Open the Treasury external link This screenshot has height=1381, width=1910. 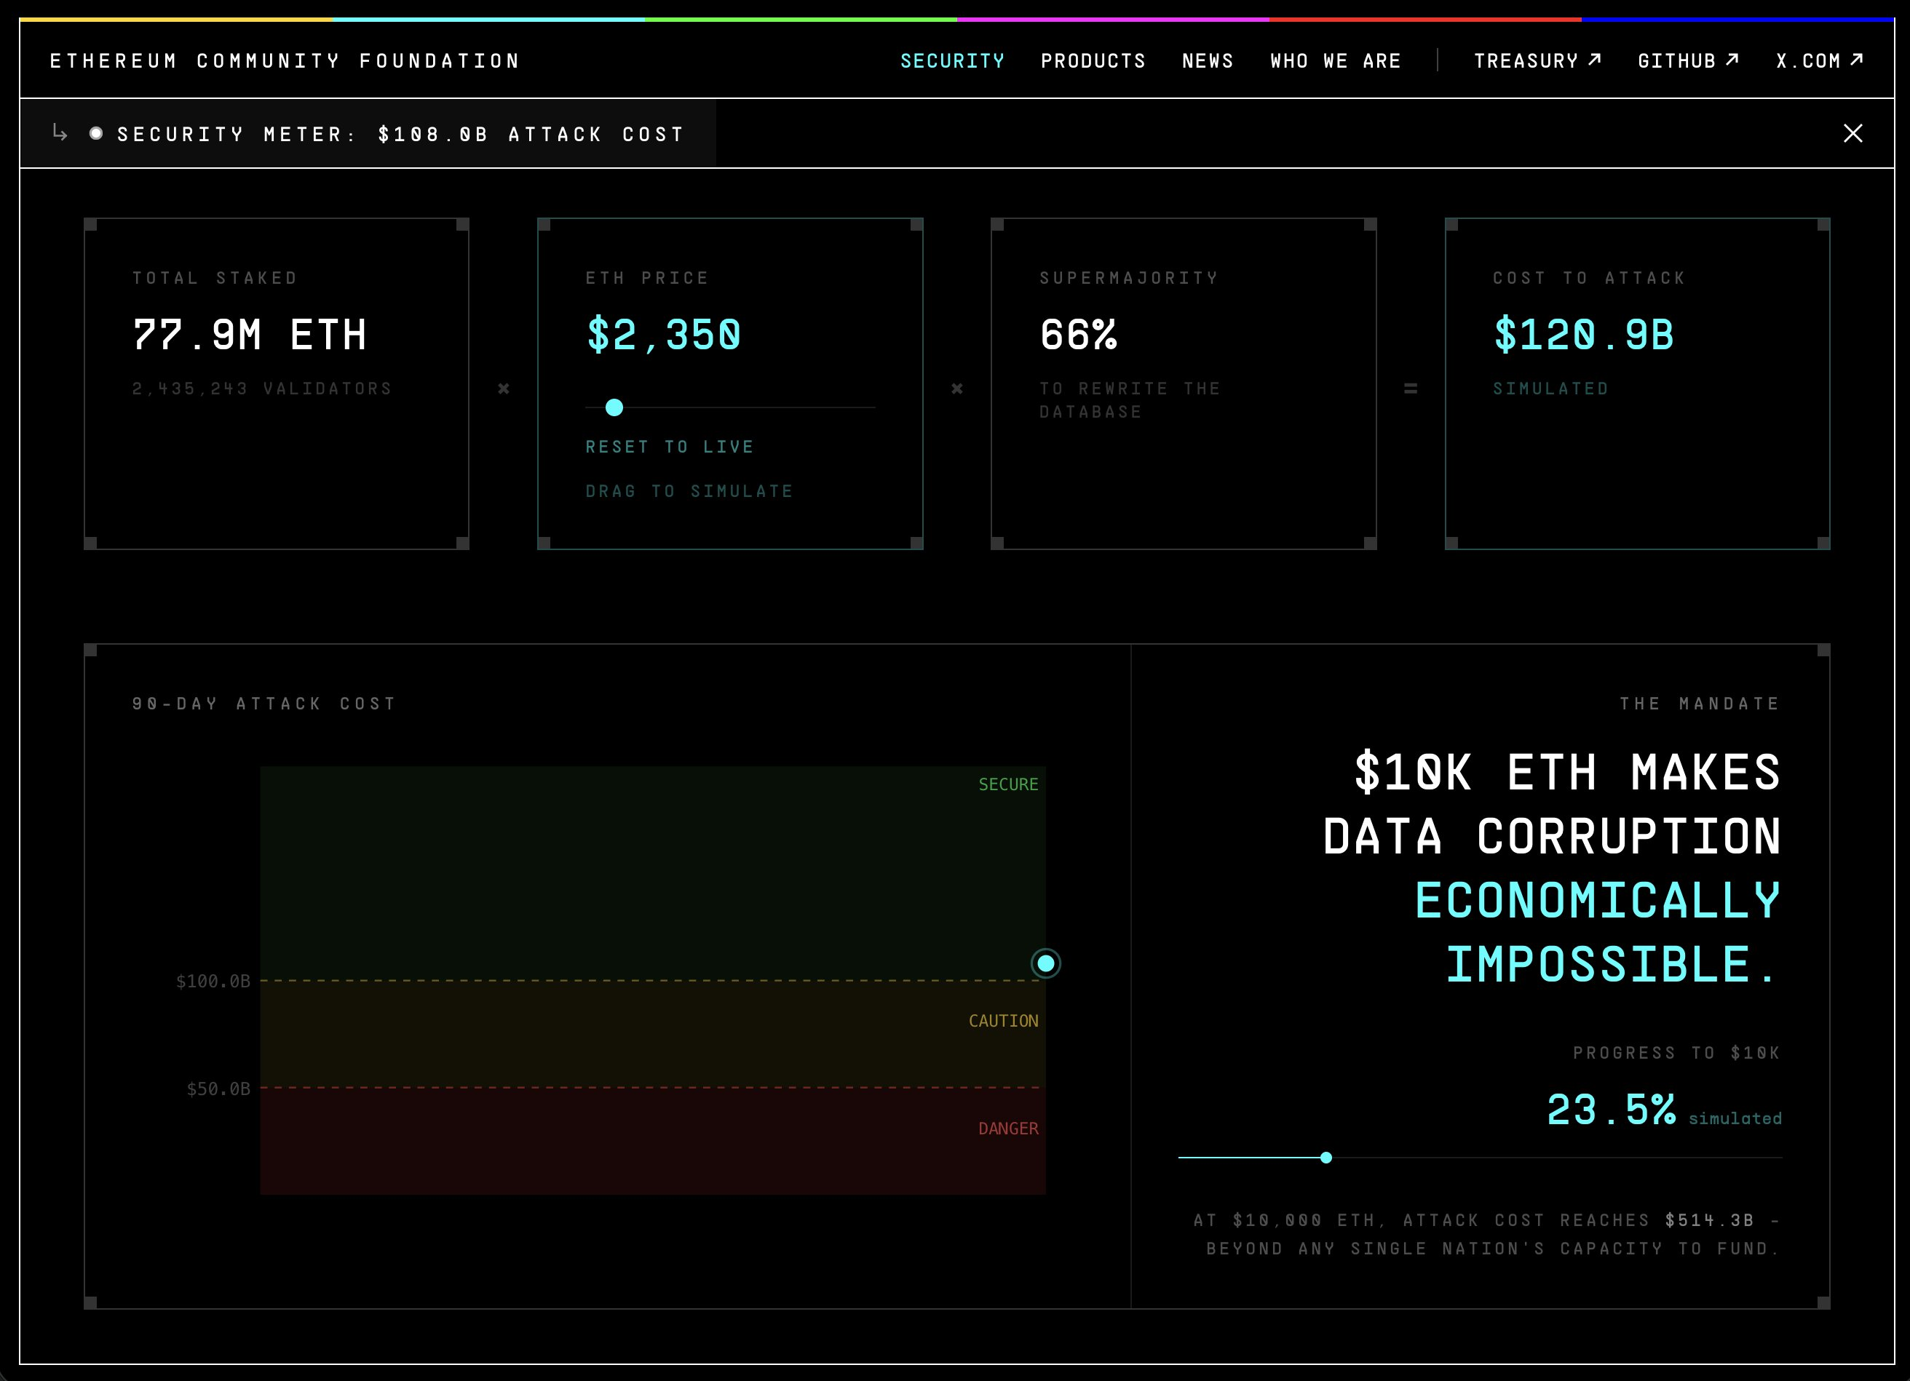(x=1538, y=60)
